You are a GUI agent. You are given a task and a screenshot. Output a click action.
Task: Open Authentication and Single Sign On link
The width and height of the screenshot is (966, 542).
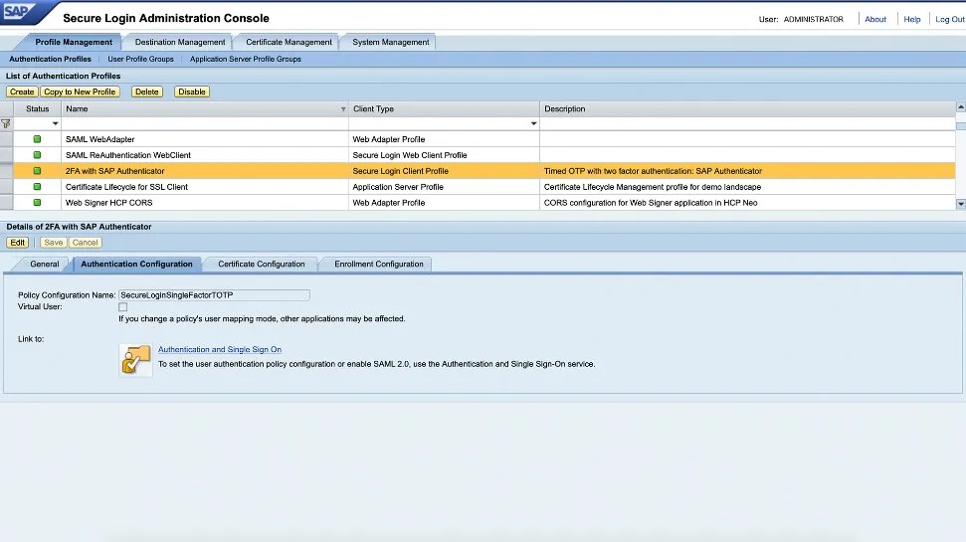coord(220,349)
